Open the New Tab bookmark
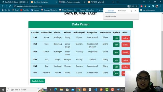The width and height of the screenshot is (163, 92). coord(6,10)
